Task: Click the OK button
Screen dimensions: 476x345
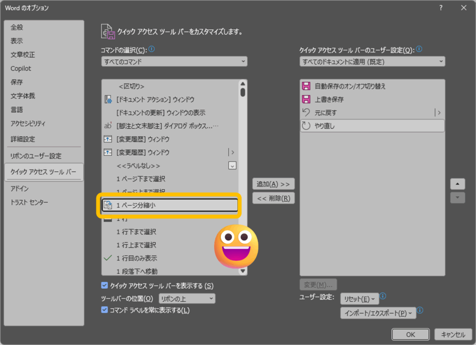Action: pos(410,334)
